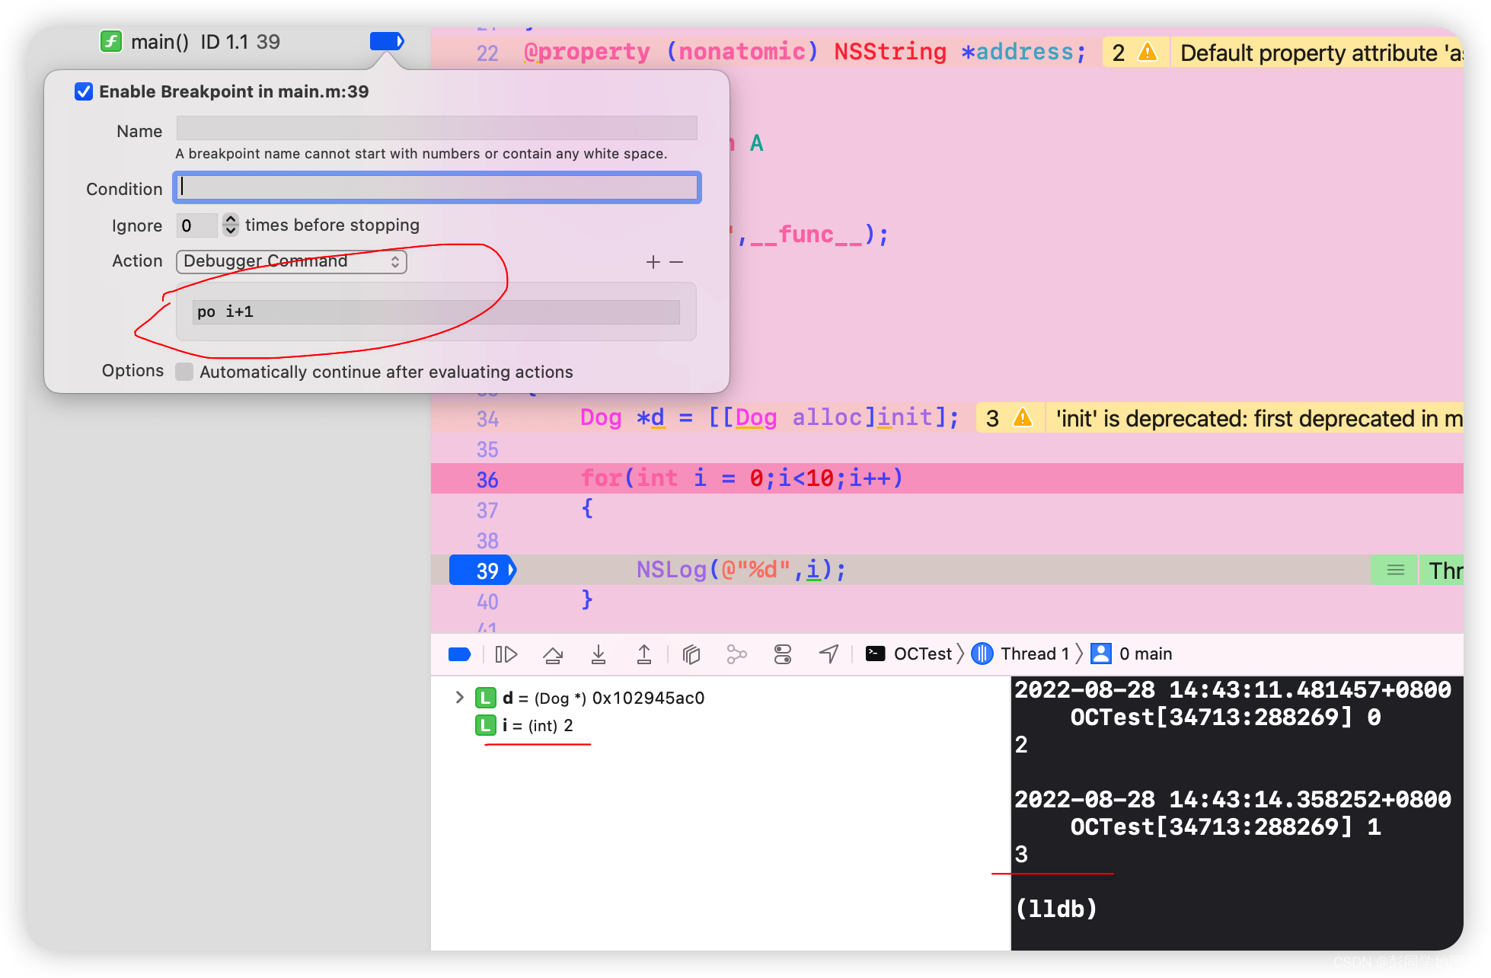Toggle Enable Breakpoint in main.m:39 checkbox

pyautogui.click(x=83, y=91)
